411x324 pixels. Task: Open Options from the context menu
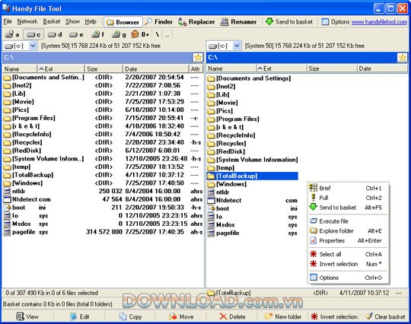[x=348, y=278]
